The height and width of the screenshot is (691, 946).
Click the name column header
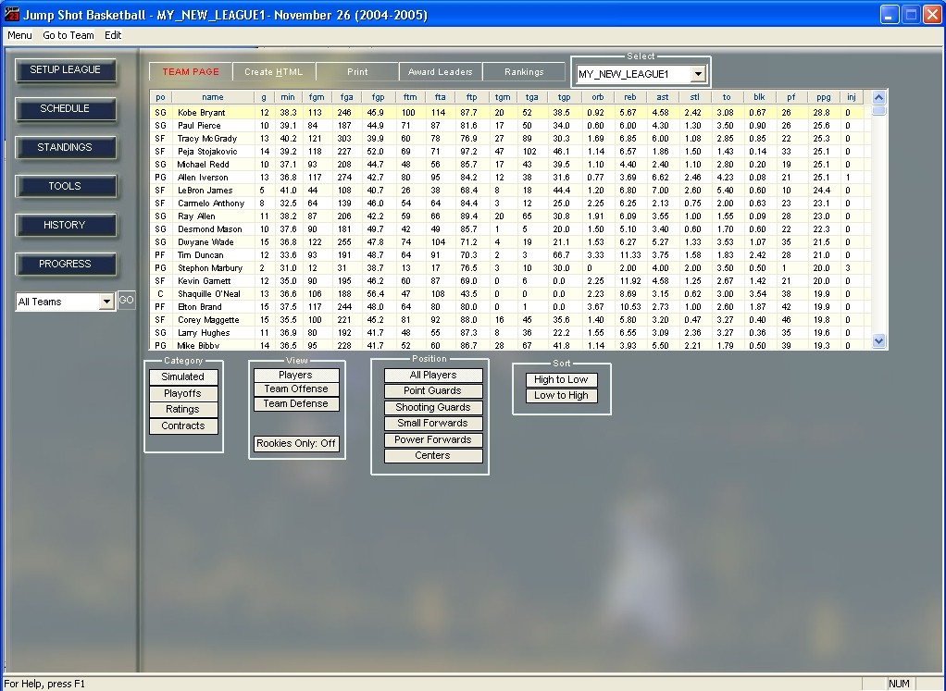click(213, 97)
